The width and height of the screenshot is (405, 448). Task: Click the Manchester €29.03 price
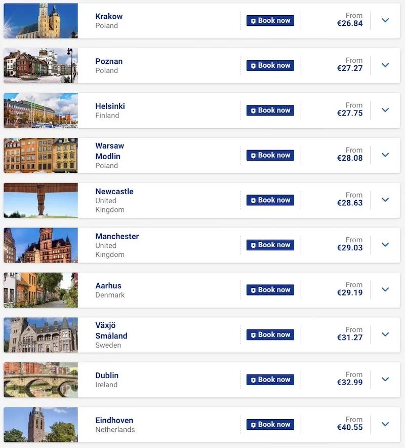coord(350,249)
